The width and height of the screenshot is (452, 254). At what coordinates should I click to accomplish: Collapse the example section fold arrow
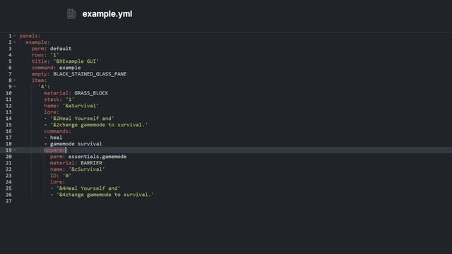(15, 42)
